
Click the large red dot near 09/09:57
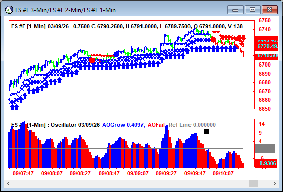(213, 39)
